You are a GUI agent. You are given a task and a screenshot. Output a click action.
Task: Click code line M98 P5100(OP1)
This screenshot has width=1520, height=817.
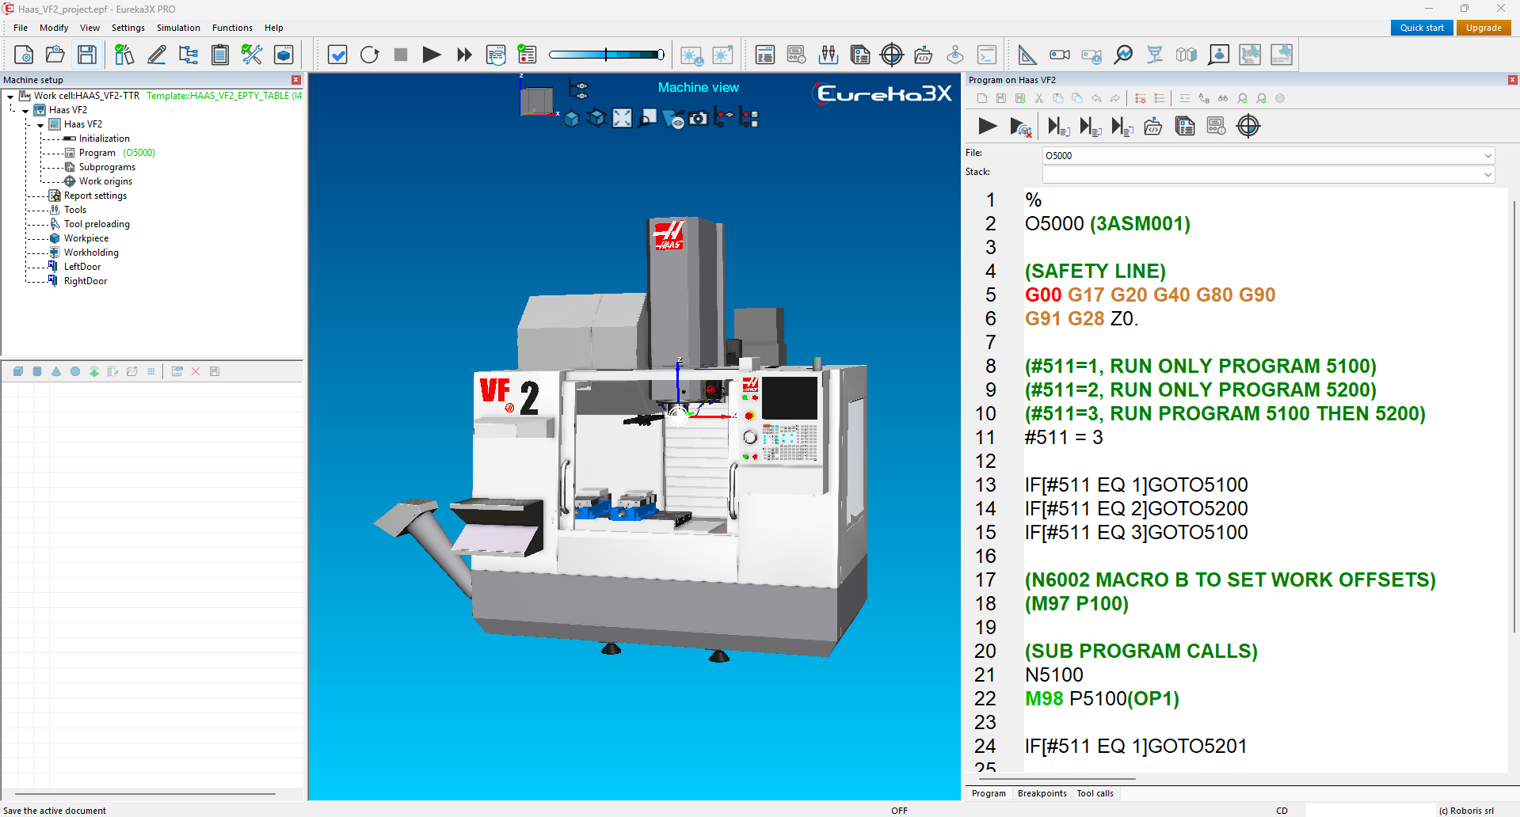(1102, 698)
